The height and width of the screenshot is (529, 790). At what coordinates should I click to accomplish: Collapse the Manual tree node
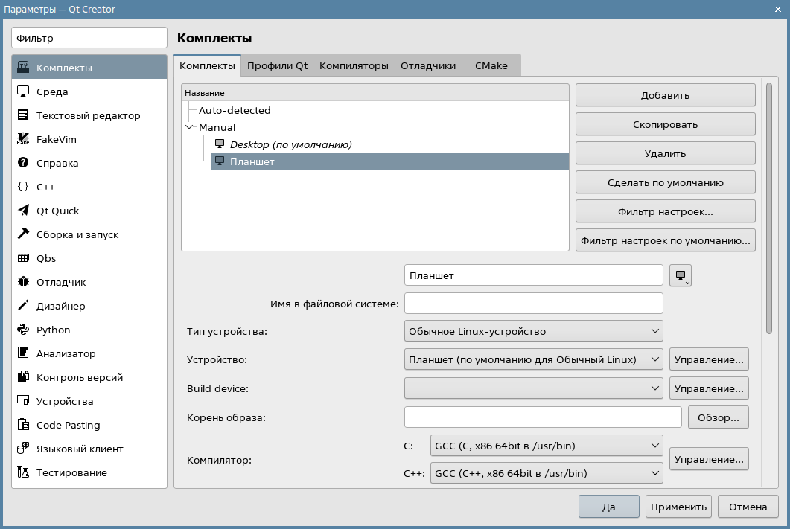[189, 127]
